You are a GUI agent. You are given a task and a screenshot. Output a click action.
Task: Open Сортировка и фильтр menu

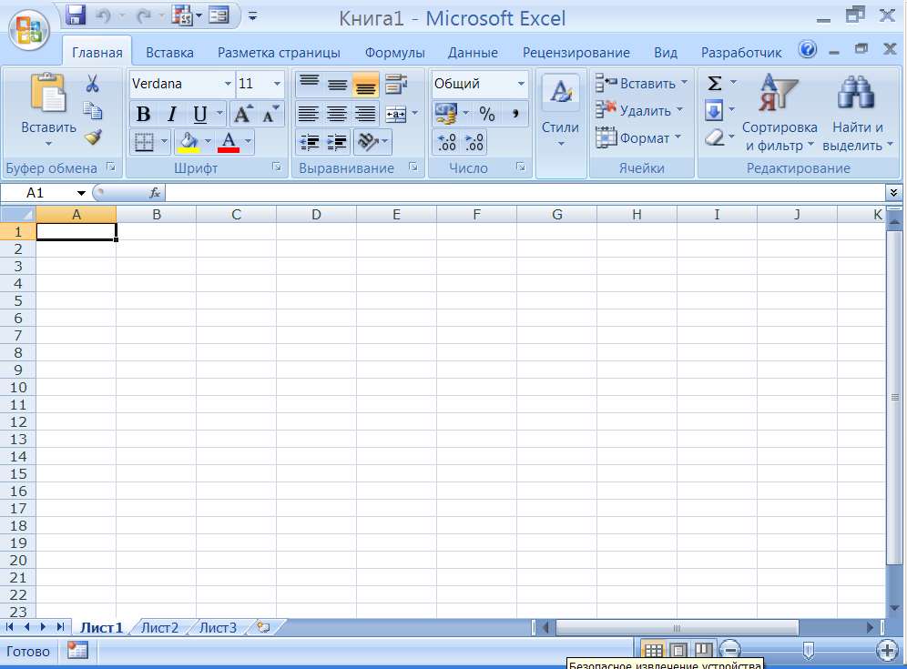coord(779,113)
